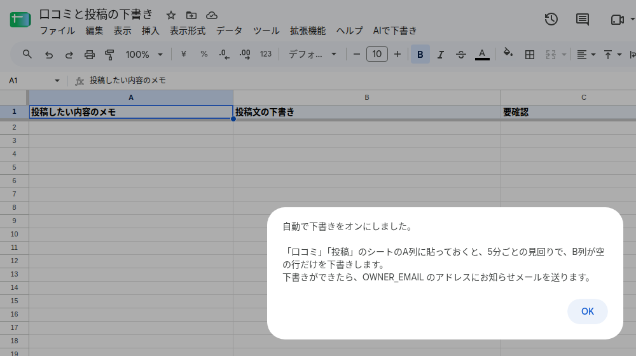Move document using the folder icon

click(x=191, y=15)
